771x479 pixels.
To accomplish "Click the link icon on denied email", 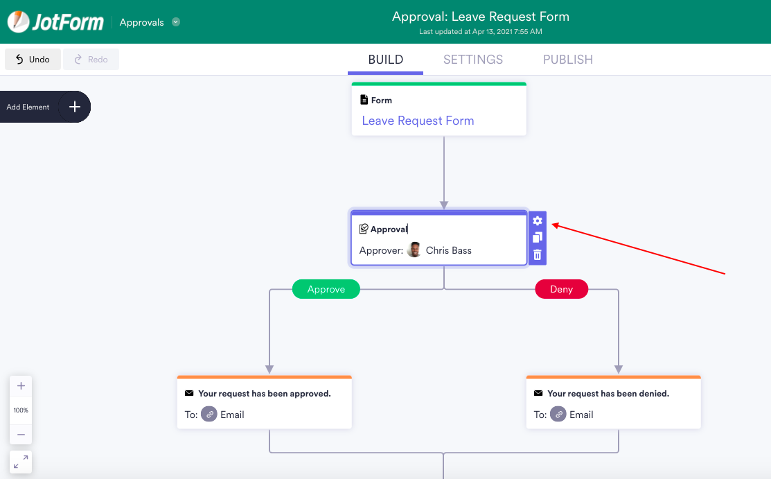I will click(x=558, y=415).
